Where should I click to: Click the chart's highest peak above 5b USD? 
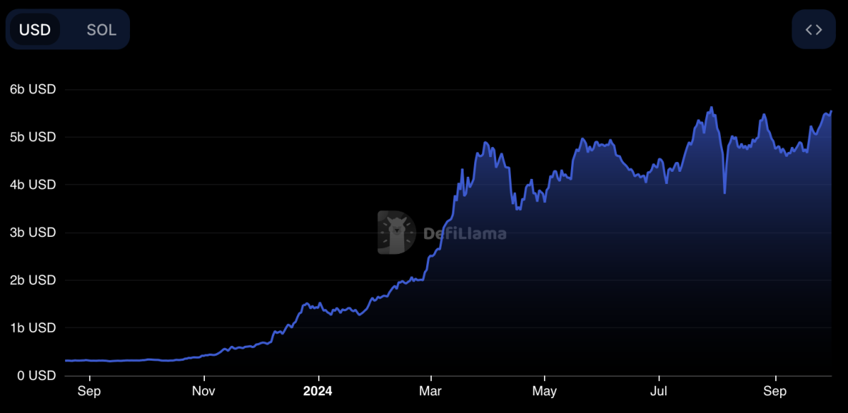tap(712, 108)
